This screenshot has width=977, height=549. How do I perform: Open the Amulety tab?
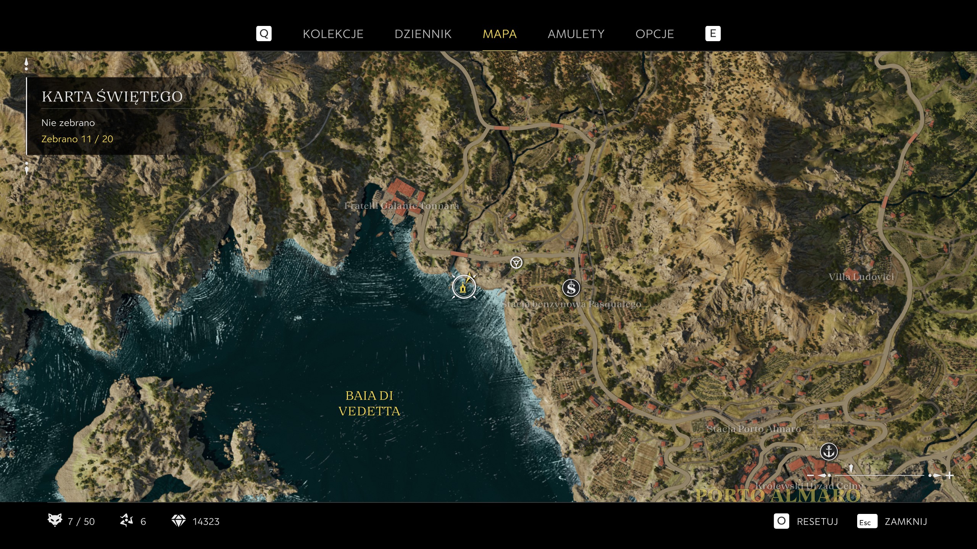point(576,34)
